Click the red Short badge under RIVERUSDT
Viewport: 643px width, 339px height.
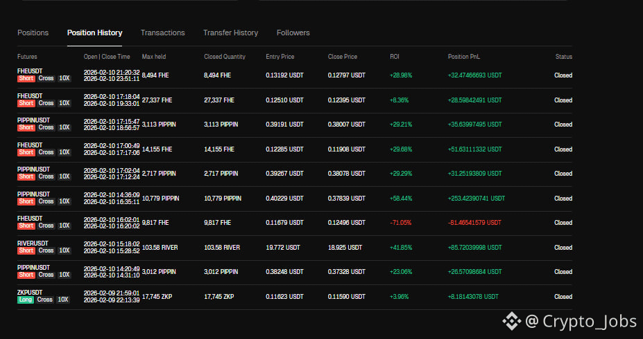pyautogui.click(x=26, y=250)
